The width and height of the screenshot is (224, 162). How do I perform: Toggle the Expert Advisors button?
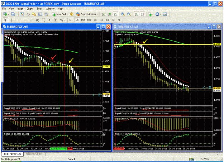[x=87, y=14]
